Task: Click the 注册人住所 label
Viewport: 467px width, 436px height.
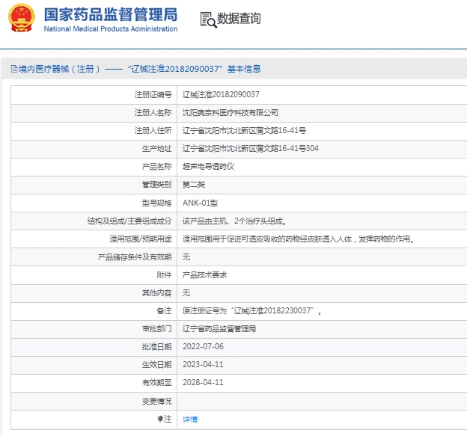Action: pos(153,130)
